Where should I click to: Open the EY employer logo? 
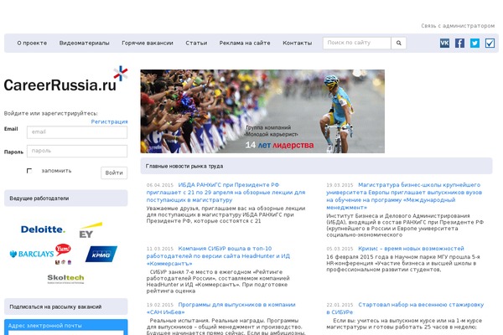point(91,230)
